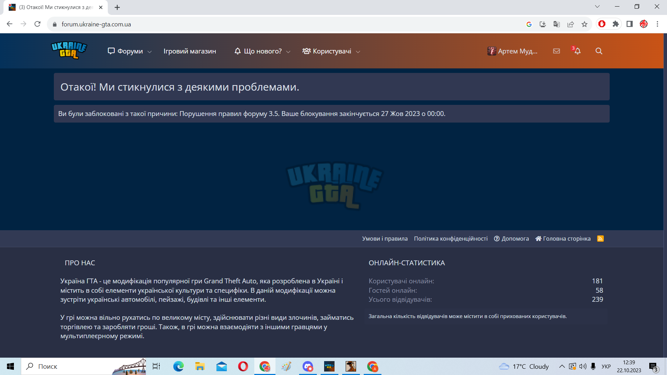Open the forum inbox envelope icon
This screenshot has height=375, width=667.
(557, 51)
